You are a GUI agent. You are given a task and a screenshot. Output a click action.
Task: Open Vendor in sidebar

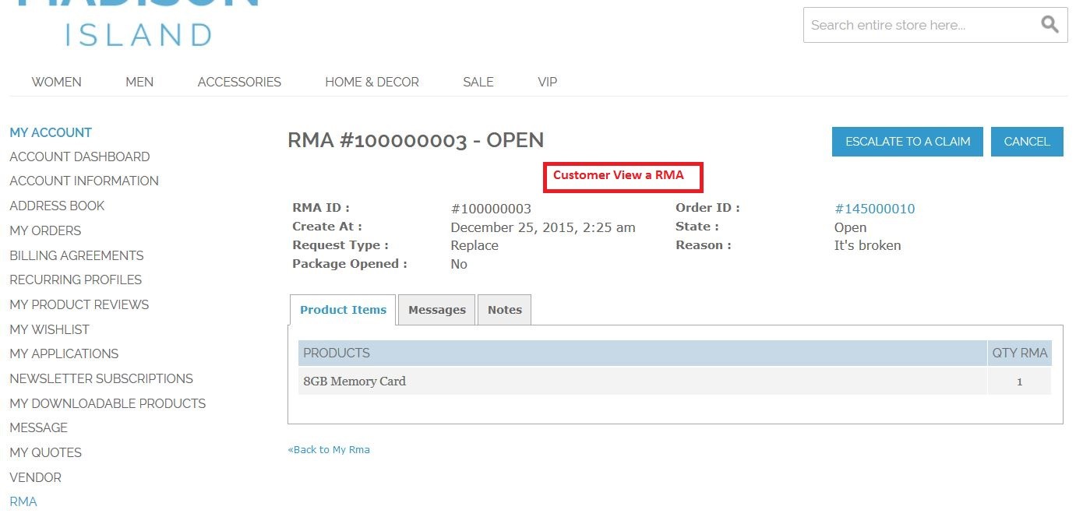click(x=35, y=477)
